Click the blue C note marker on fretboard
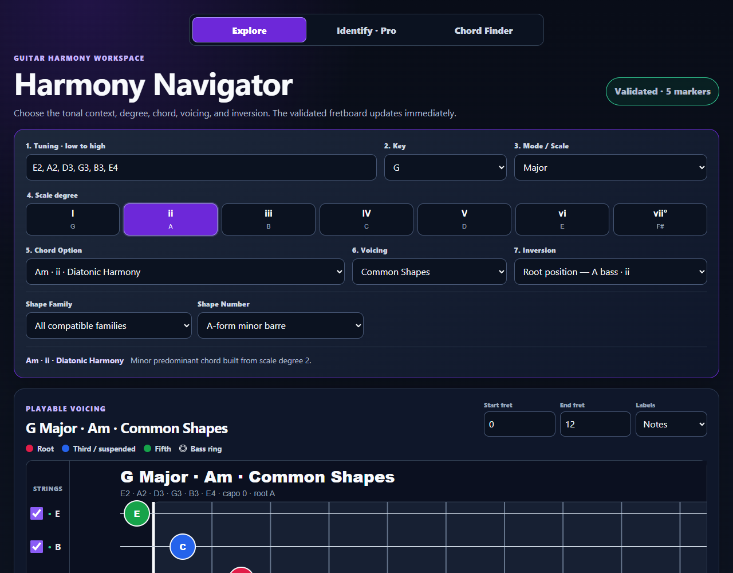733x573 pixels. pos(183,547)
